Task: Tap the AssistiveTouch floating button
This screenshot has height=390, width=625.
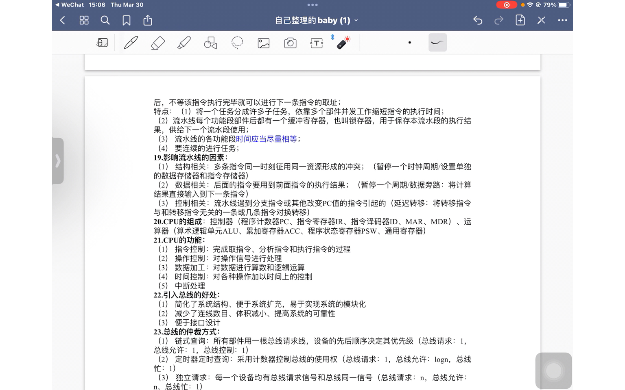Action: click(x=553, y=370)
